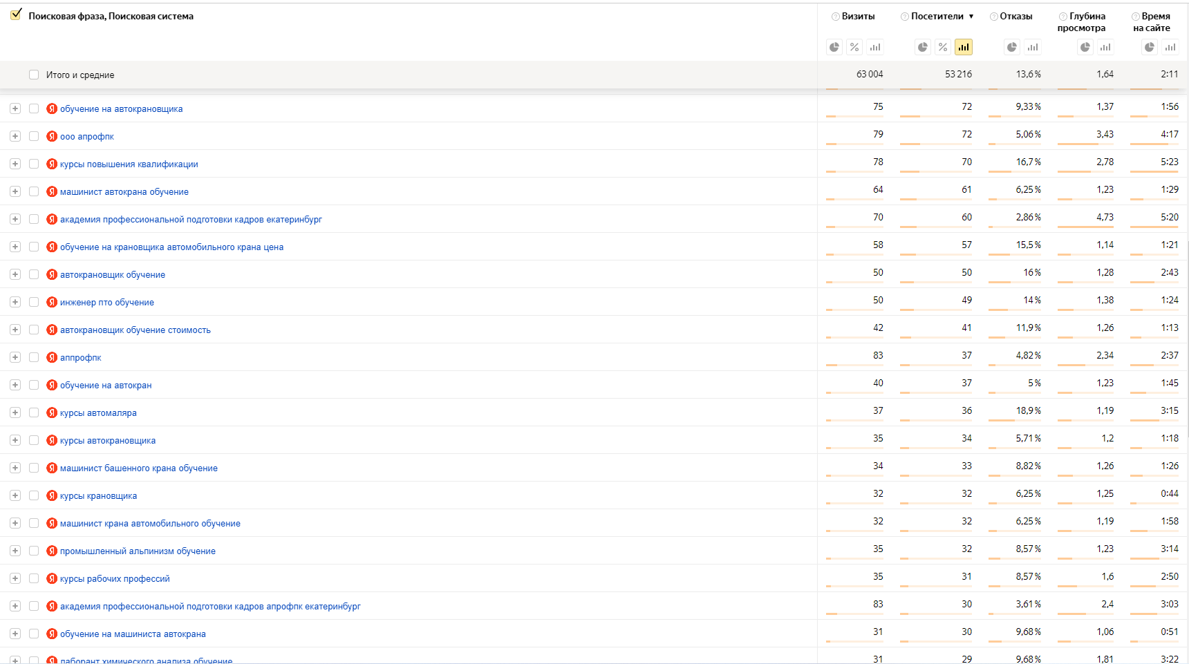Viewport: 1189px width, 664px height.
Task: Untick Поисковая фраза, Поисковая система header checkbox
Action: click(16, 15)
